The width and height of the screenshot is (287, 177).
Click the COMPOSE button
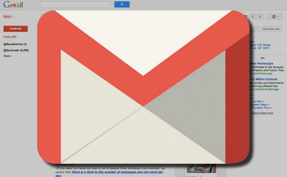pos(16,29)
